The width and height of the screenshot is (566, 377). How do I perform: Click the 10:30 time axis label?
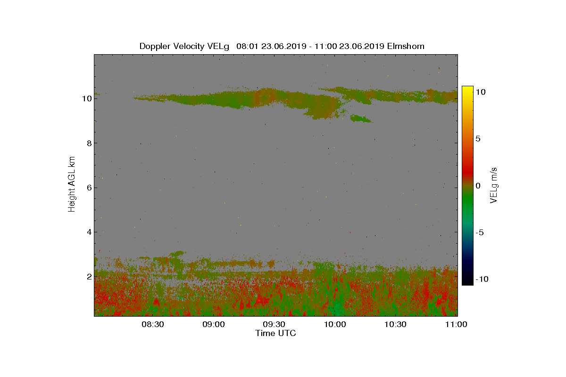pyautogui.click(x=396, y=324)
